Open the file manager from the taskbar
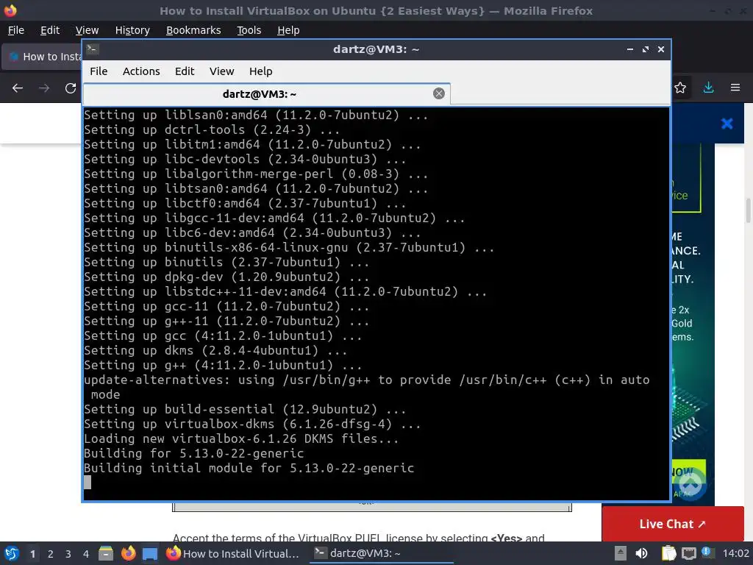Viewport: 753px width, 565px height. pyautogui.click(x=106, y=553)
